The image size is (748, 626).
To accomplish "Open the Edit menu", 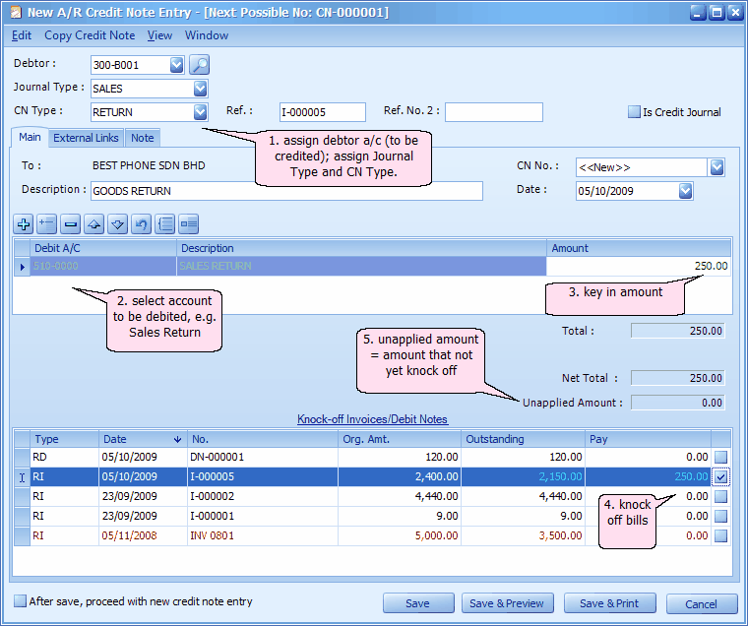I will pyautogui.click(x=22, y=35).
